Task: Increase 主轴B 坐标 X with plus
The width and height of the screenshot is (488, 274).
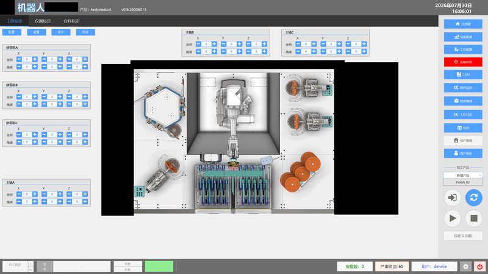Action: (x=214, y=44)
